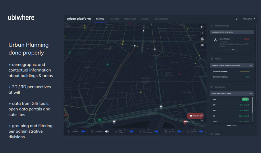Click the Traffic layer icon in bottom bar
Screen dimensions: 261x153
tap(68, 132)
